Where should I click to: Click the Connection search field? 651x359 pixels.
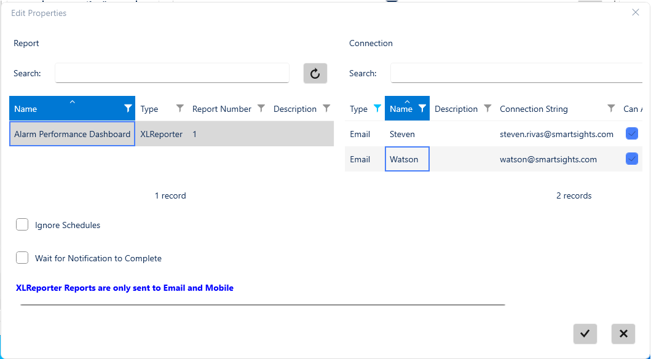pyautogui.click(x=523, y=73)
